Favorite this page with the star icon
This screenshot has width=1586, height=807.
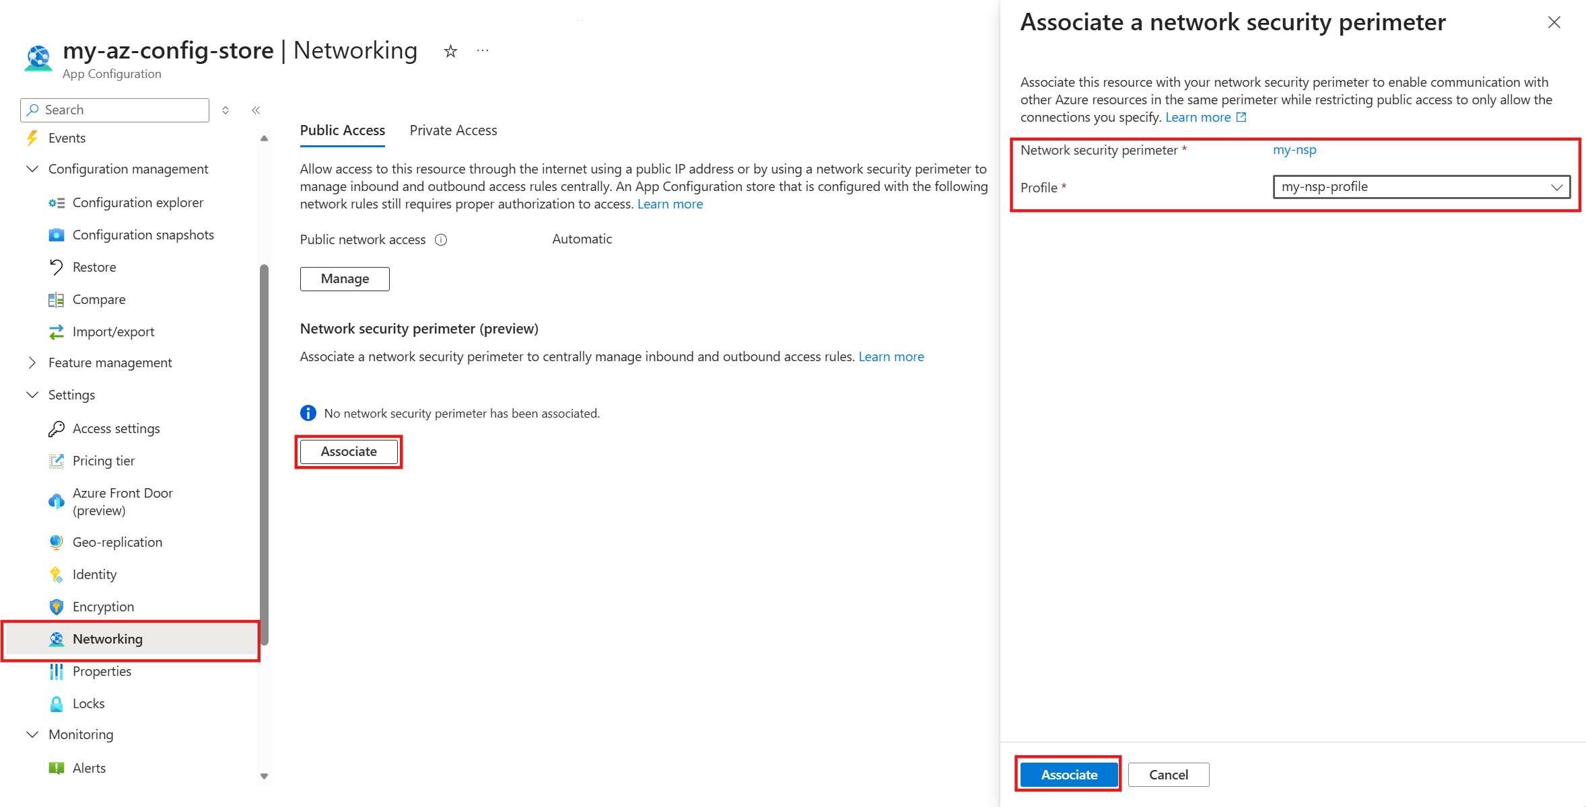click(450, 51)
